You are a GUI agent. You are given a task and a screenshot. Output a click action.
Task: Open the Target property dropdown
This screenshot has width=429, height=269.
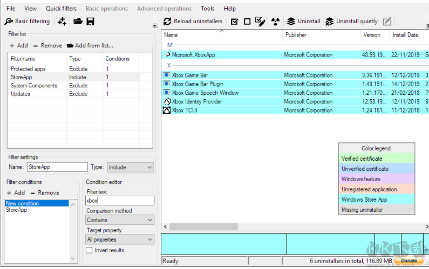120,239
